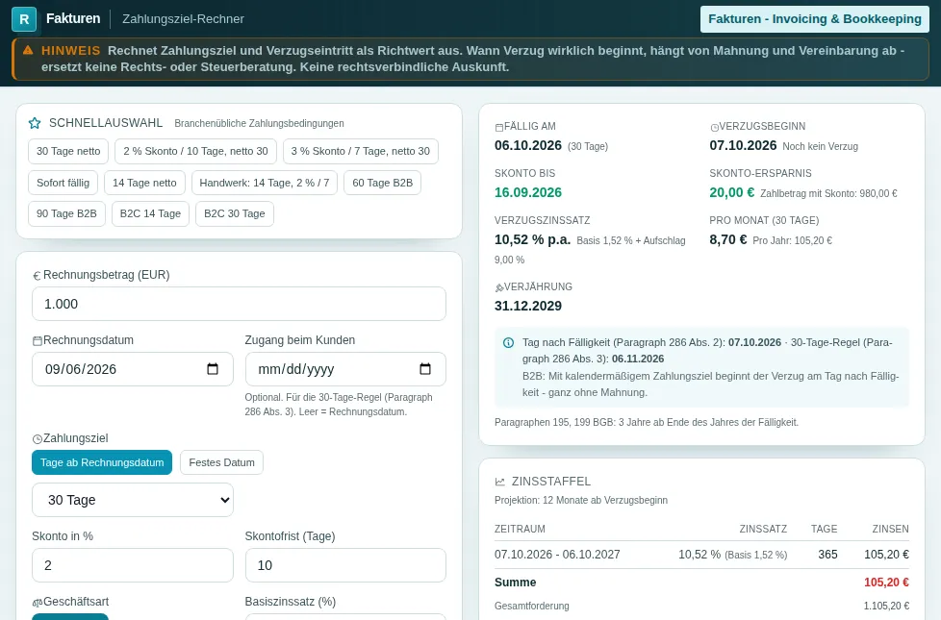
Task: Click the red Summe amount 105,20 €
Action: (886, 583)
